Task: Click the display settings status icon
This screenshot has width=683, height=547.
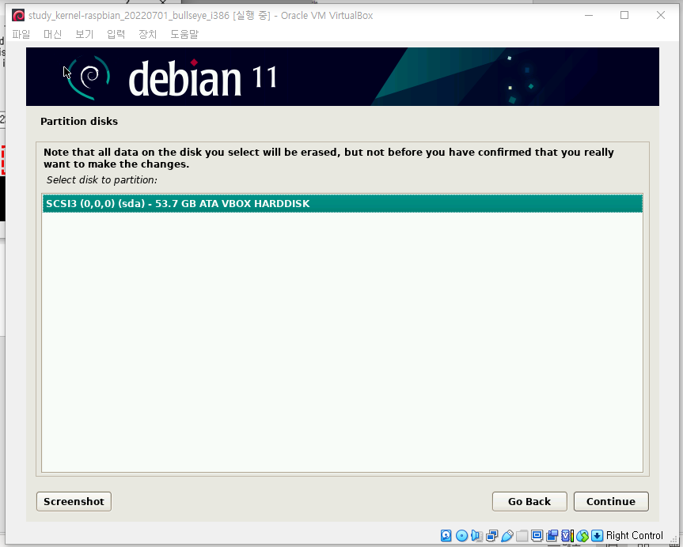Action: click(x=538, y=535)
